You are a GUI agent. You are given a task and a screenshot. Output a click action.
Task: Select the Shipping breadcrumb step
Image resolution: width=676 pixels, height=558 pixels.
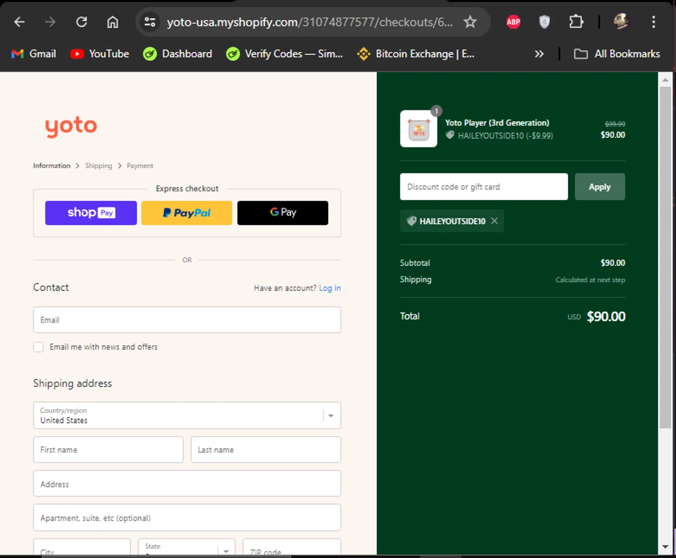(x=99, y=166)
